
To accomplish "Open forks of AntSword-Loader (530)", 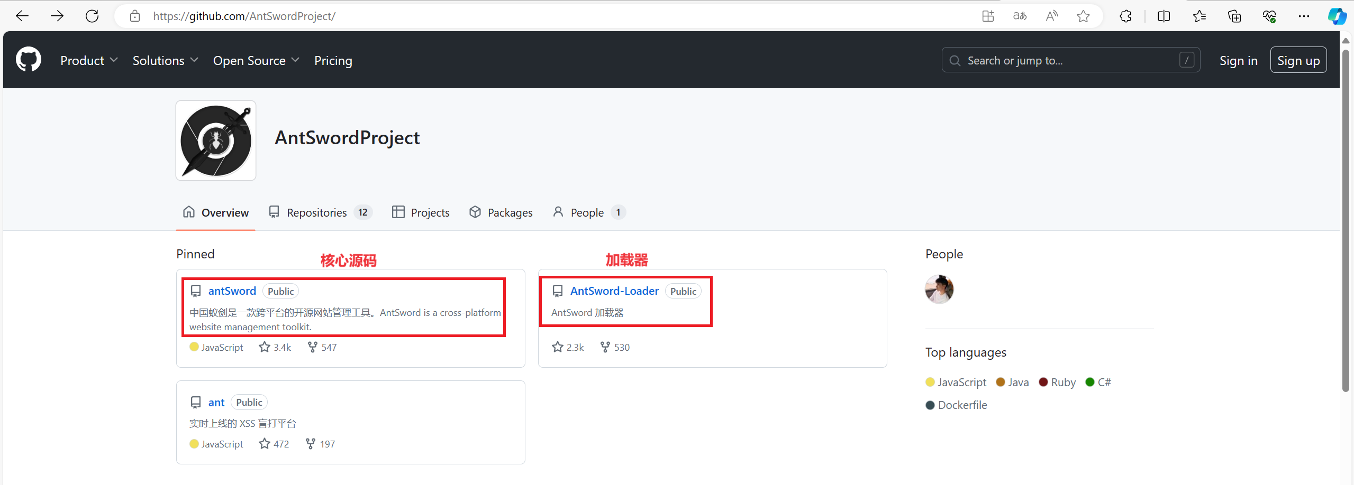I will (x=615, y=347).
